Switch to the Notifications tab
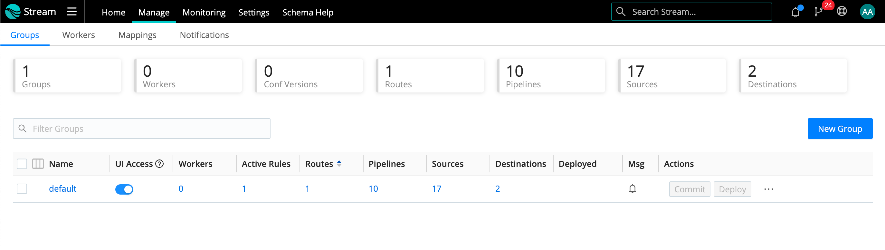Image resolution: width=885 pixels, height=250 pixels. (x=205, y=35)
